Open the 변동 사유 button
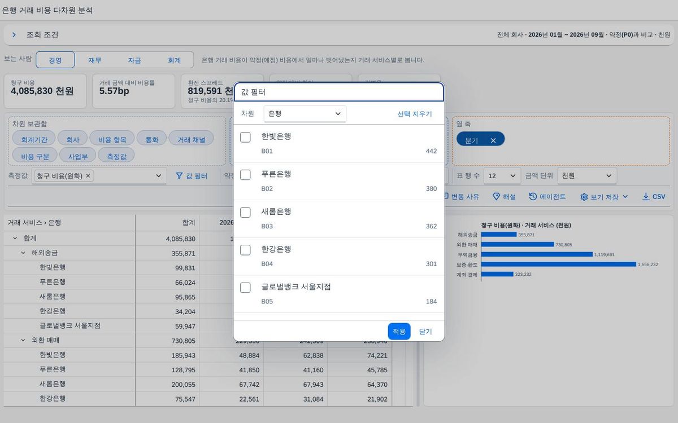The height and width of the screenshot is (423, 678). click(x=460, y=197)
